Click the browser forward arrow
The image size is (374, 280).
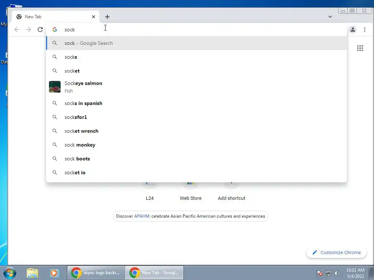tap(28, 30)
